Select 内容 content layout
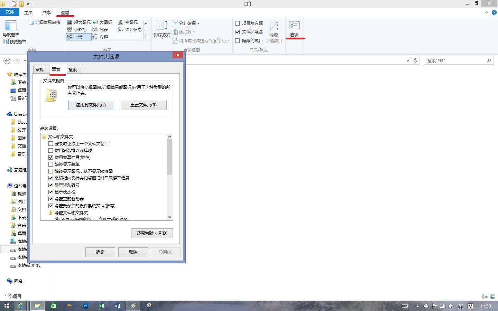The width and height of the screenshot is (498, 311). click(x=100, y=37)
